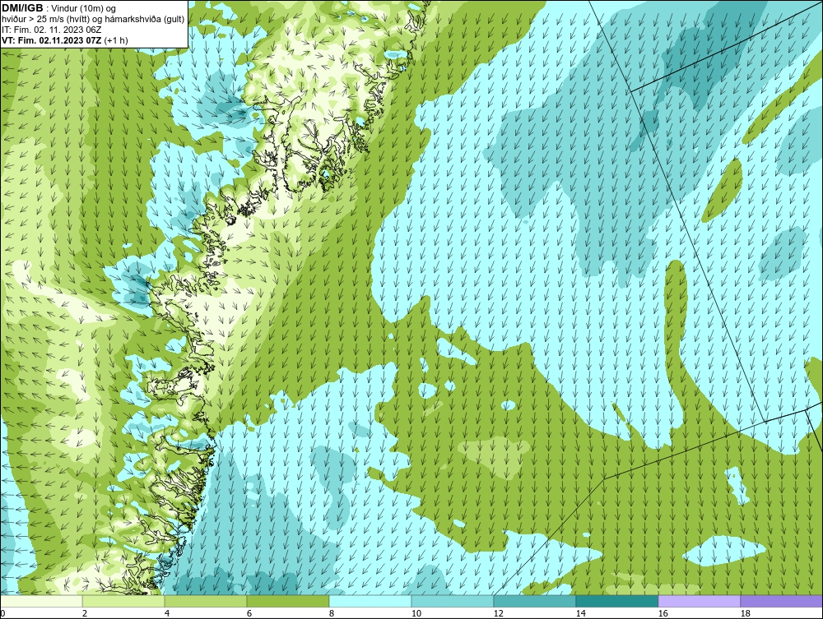Image resolution: width=823 pixels, height=619 pixels.
Task: Click the legend tick label '2'
Action: 85,613
